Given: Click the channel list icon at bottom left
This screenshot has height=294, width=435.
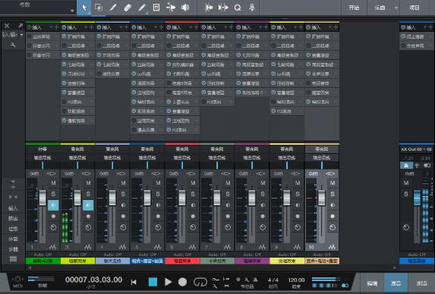Looking at the screenshot, I should (13, 259).
